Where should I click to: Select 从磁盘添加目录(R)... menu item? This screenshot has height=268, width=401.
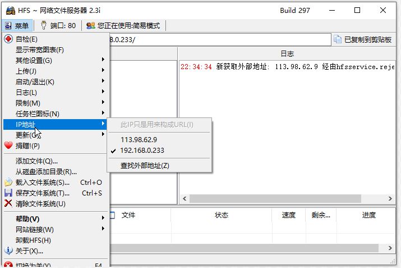[46, 172]
